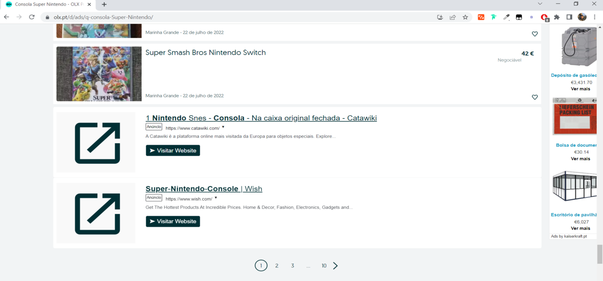Click the Anúncio badge on Wish ad
This screenshot has width=603, height=281.
click(x=154, y=198)
